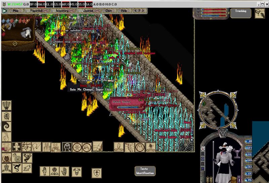Click the imp over crossed lines icon
Screen dimensions: 269x183
151,147
